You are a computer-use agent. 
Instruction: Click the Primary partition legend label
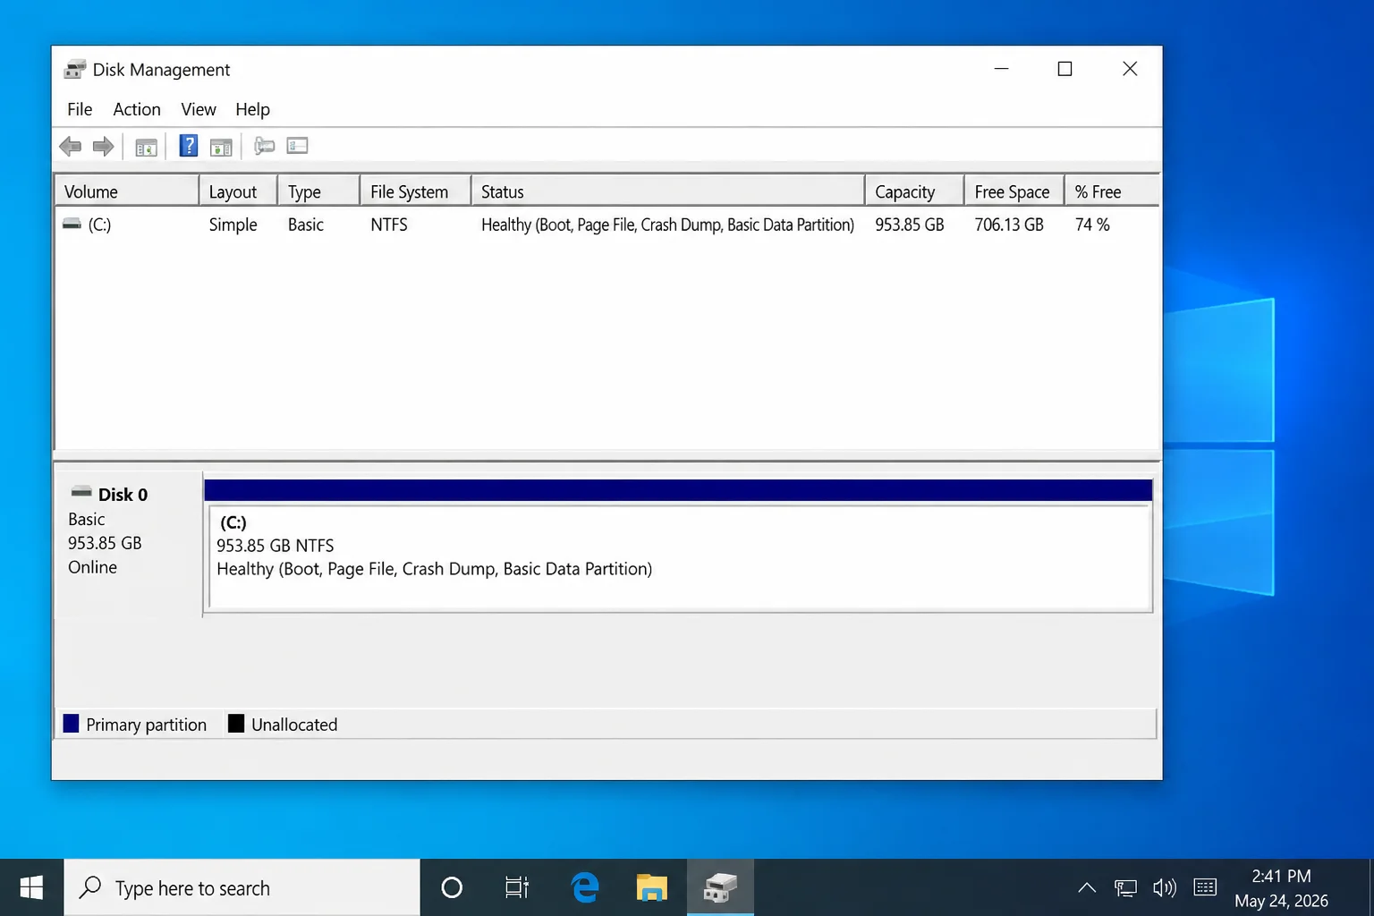(x=146, y=725)
